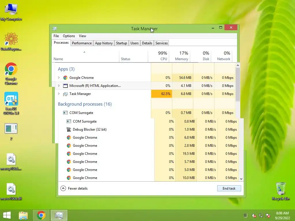This screenshot has height=221, width=295.
Task: Select the Google Chrome 5.0 MB process
Action: (149, 170)
